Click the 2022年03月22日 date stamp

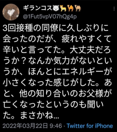(x=25, y=126)
